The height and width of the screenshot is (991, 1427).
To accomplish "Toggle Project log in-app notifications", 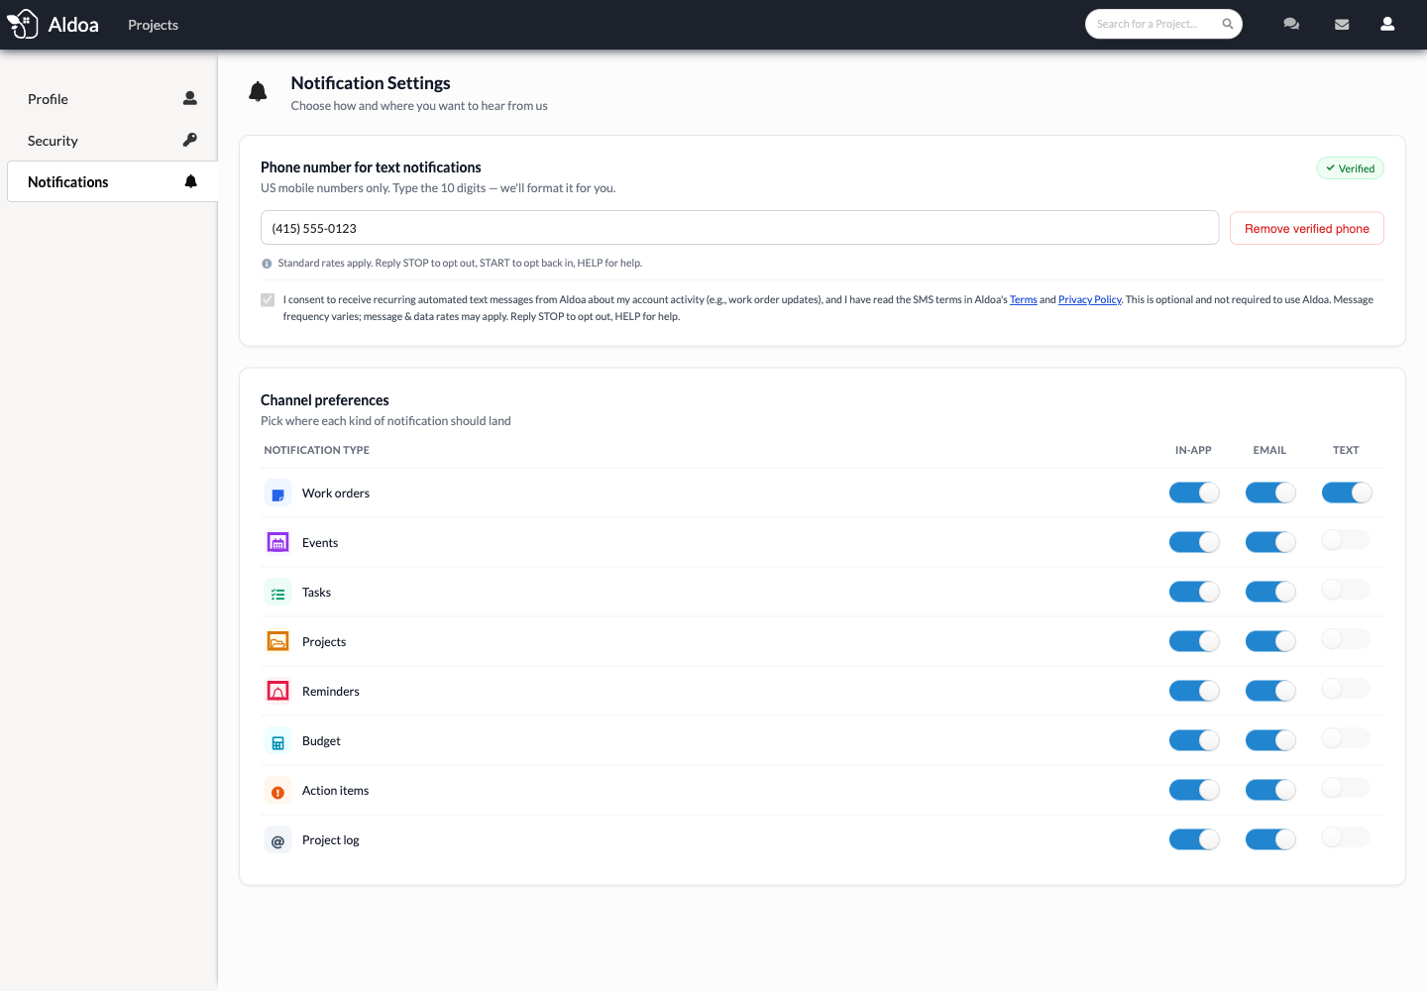I will tap(1194, 839).
